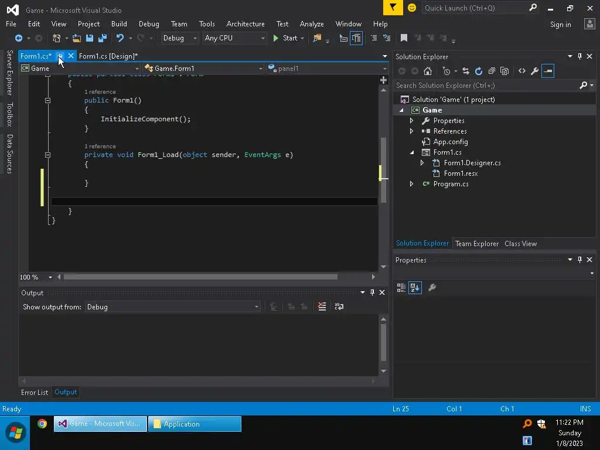Open the Show output from dropdown
This screenshot has height=450, width=600.
[x=172, y=307]
